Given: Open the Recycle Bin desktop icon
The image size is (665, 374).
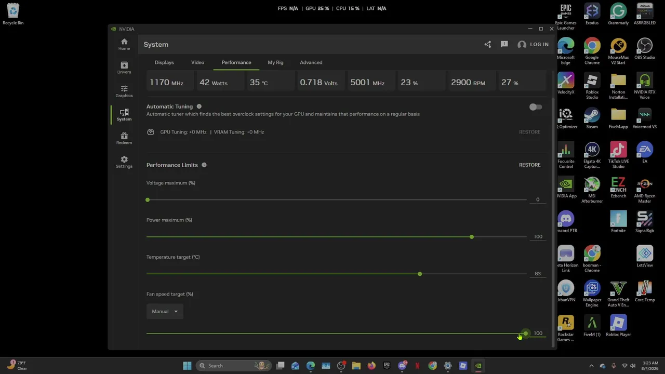Looking at the screenshot, I should [x=13, y=15].
